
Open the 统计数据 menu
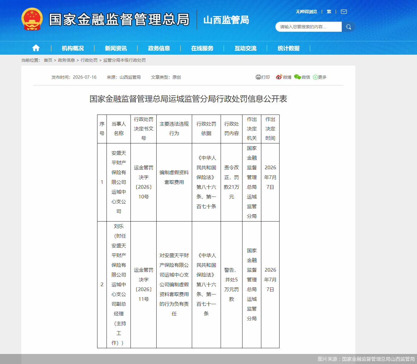(x=289, y=48)
